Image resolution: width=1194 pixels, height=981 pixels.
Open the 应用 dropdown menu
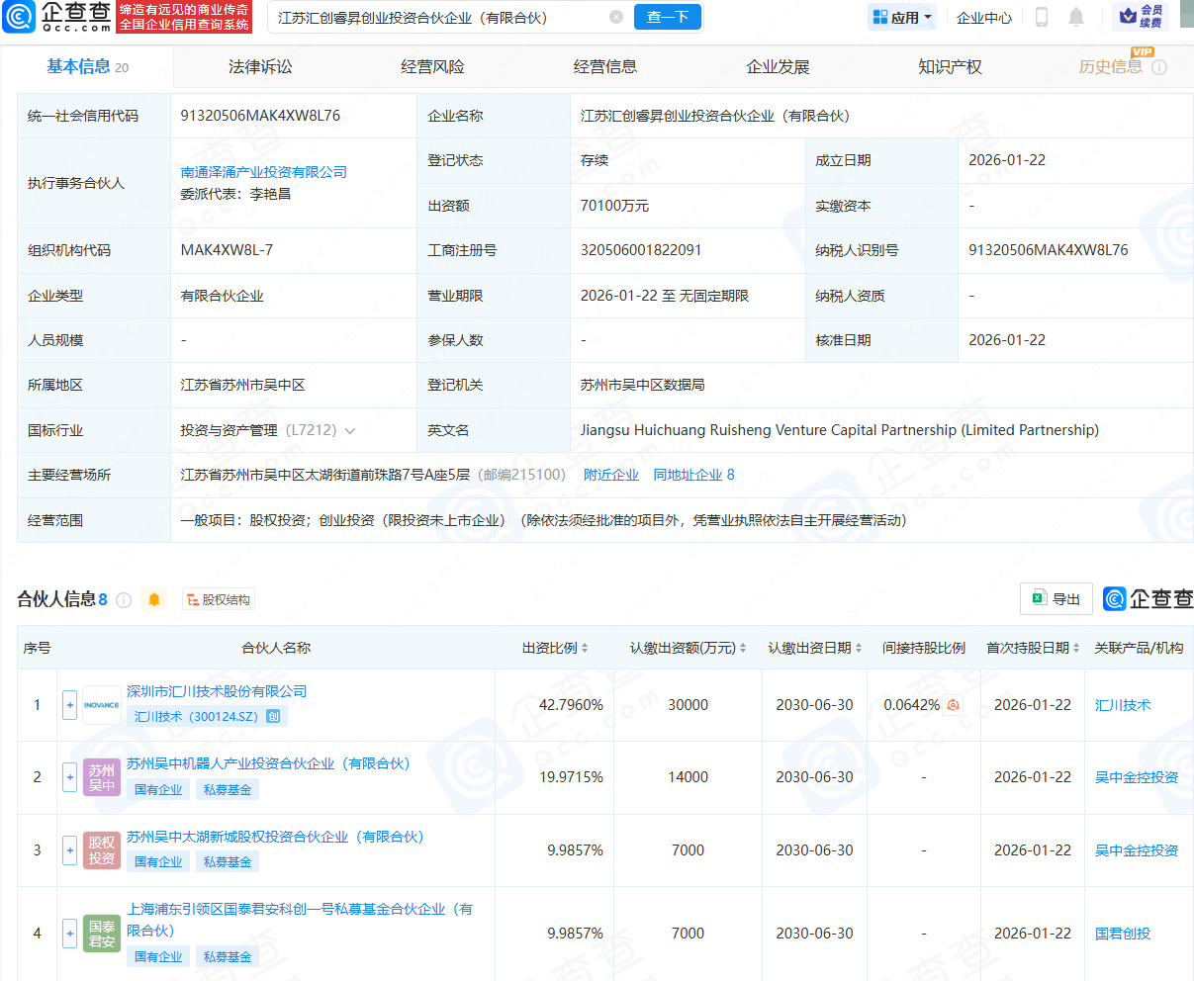pos(903,17)
